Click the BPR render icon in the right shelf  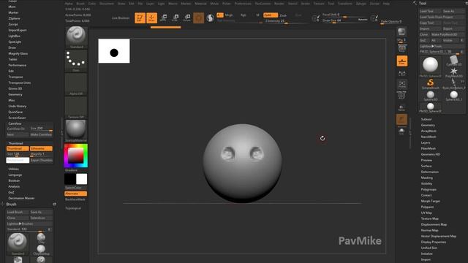(x=401, y=32)
